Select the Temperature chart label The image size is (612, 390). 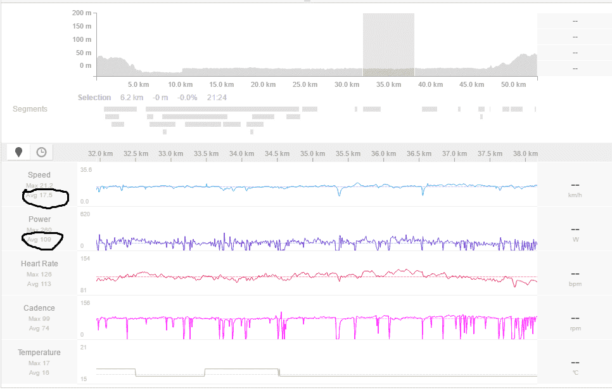pyautogui.click(x=39, y=353)
